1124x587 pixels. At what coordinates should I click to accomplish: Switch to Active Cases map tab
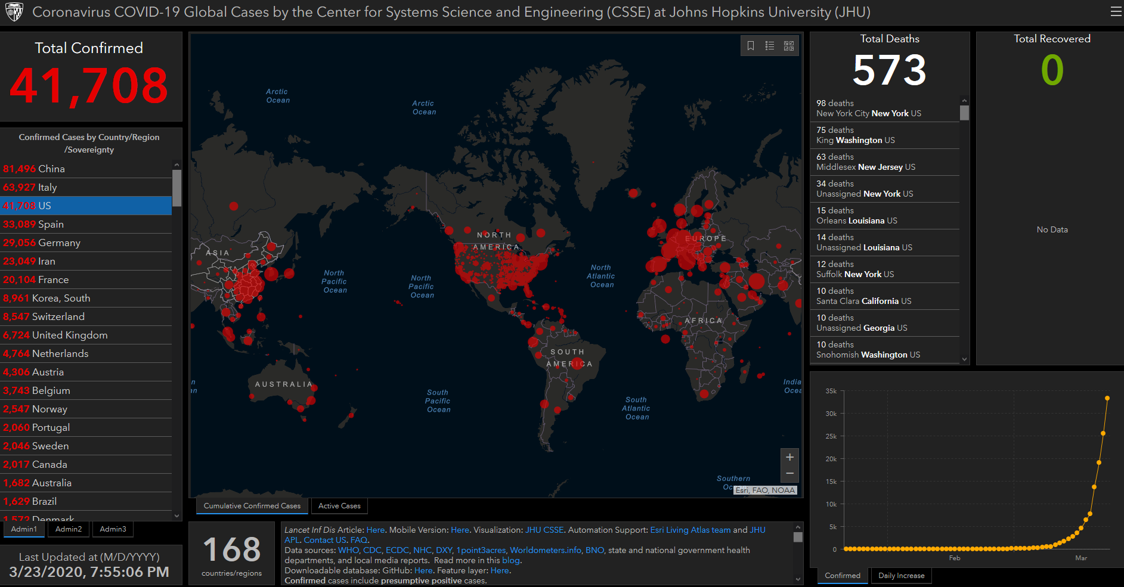click(x=339, y=506)
